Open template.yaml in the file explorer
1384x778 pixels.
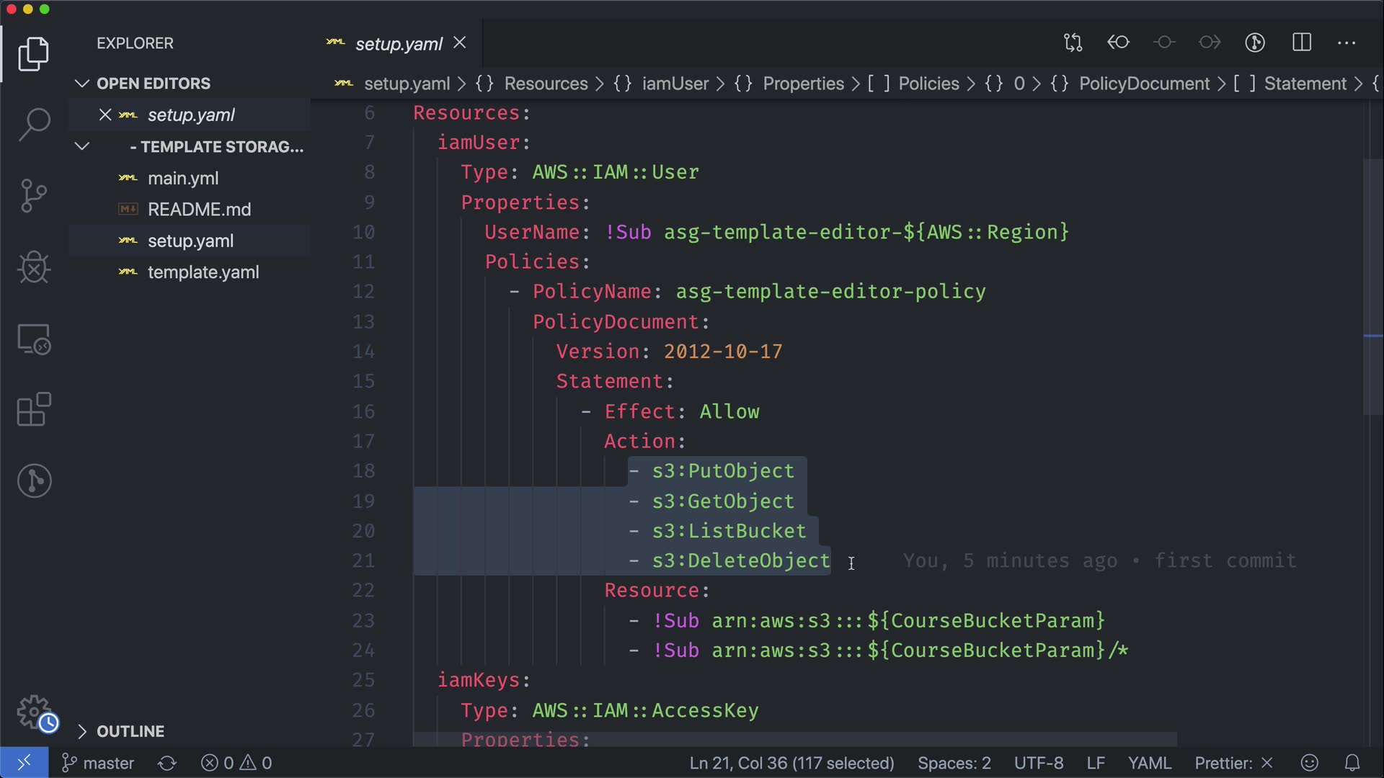[x=203, y=272]
